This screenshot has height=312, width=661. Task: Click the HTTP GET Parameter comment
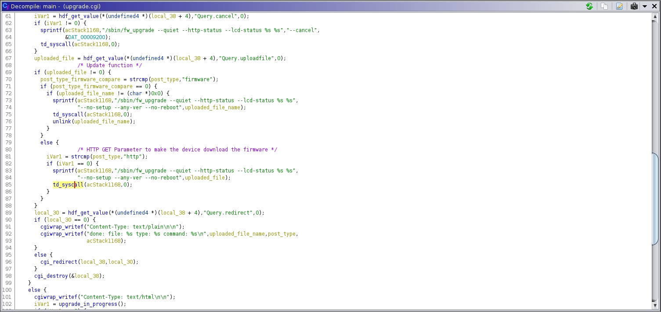click(x=177, y=150)
